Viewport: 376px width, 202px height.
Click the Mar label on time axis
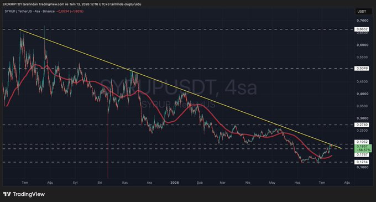click(x=222, y=183)
